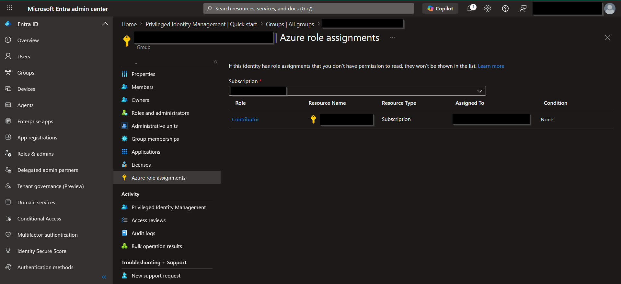Follow the Learn more link
Image resolution: width=621 pixels, height=284 pixels.
(491, 66)
